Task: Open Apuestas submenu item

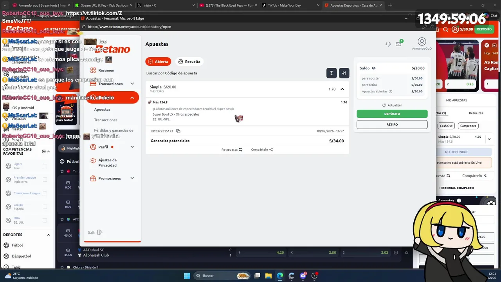Action: coord(102,110)
